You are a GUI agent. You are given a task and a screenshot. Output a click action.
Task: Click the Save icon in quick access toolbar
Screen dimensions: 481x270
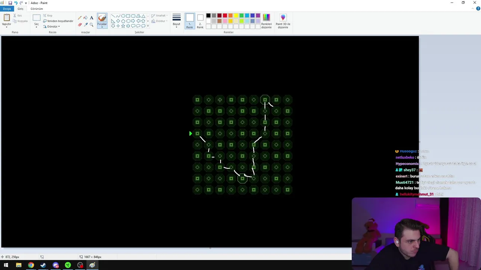tap(10, 3)
